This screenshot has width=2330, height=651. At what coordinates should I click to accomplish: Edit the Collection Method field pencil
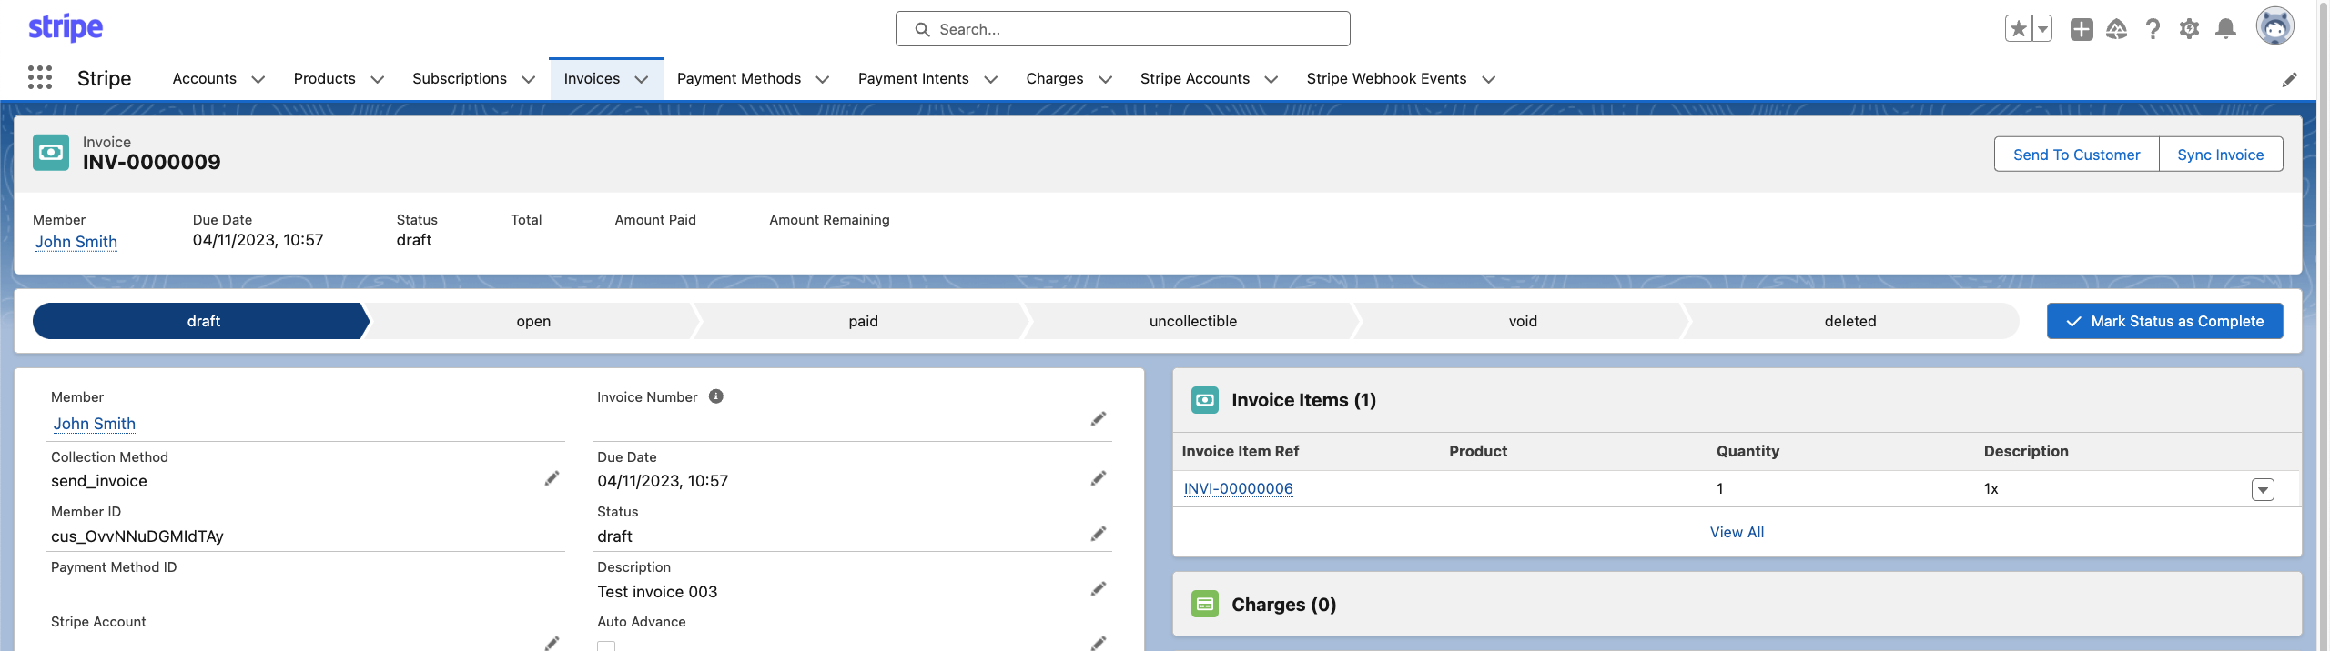[x=552, y=479]
